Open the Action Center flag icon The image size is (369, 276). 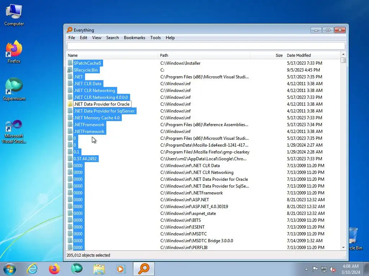[315, 269]
